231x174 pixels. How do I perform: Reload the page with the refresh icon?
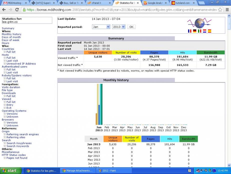tap(17, 10)
